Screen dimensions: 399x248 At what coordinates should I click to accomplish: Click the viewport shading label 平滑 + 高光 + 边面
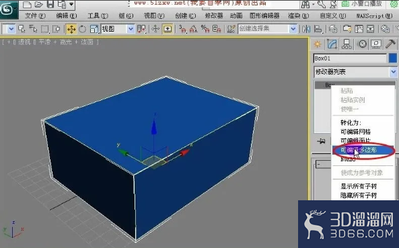tap(66, 42)
